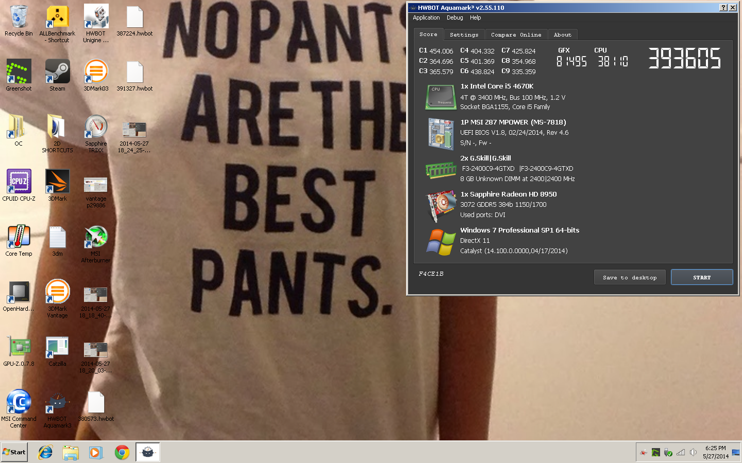The width and height of the screenshot is (742, 463).
Task: Select the 387224.hwbot file
Action: pyautogui.click(x=134, y=21)
